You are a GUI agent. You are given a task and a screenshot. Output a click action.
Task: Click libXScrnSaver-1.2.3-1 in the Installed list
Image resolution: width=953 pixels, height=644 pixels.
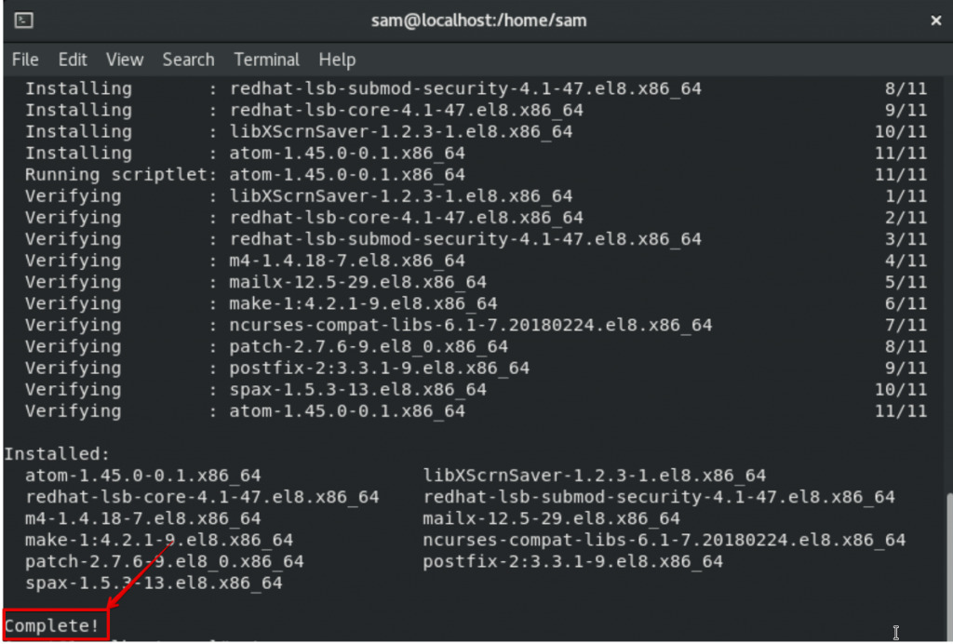pyautogui.click(x=594, y=476)
